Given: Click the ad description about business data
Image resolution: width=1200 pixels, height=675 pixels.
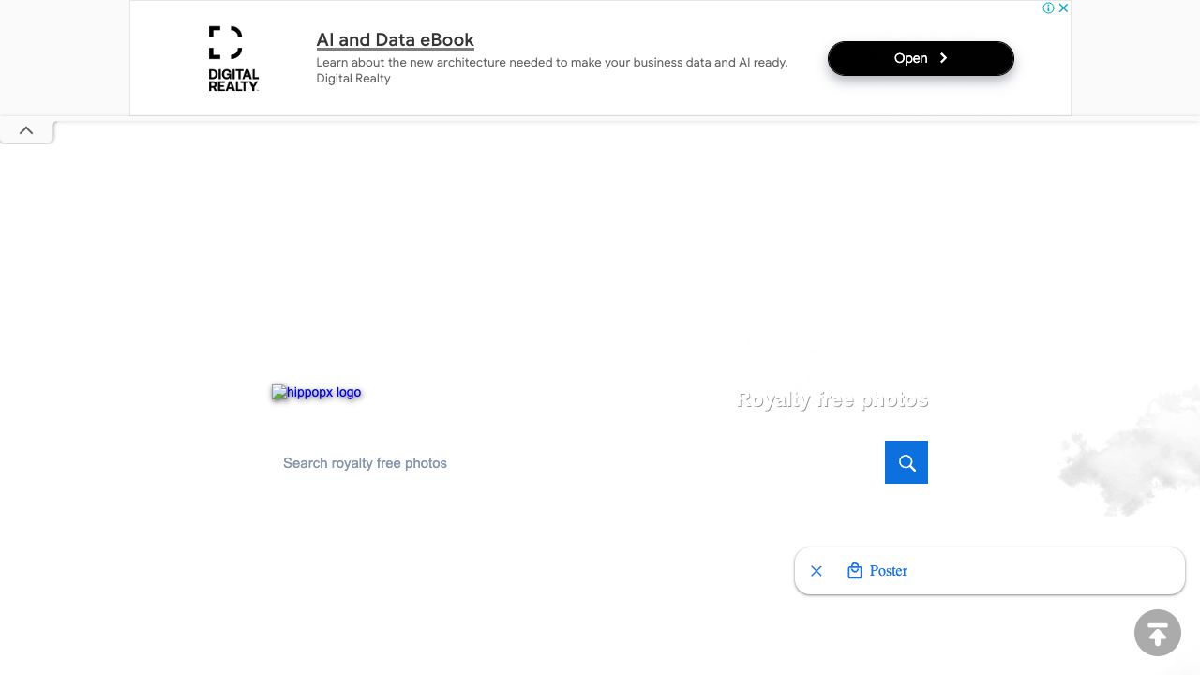Looking at the screenshot, I should (x=551, y=63).
